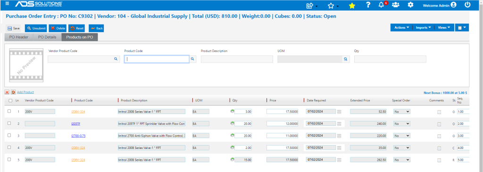This screenshot has height=172, width=483.
Task: Click orange refresh icon above grid
Action: (13, 92)
